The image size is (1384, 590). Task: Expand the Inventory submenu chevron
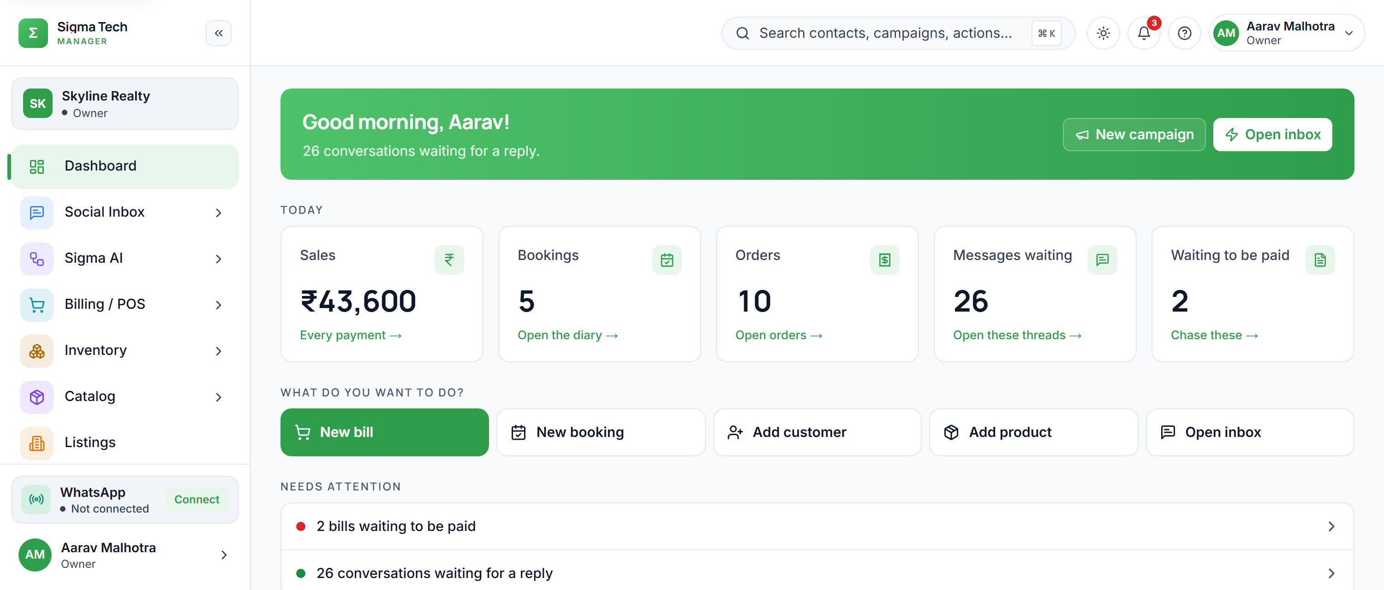[x=218, y=351]
